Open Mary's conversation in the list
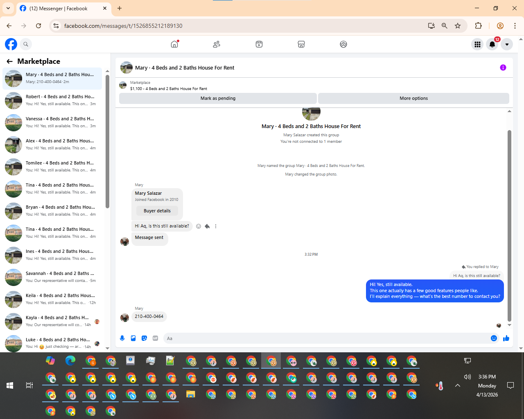Image resolution: width=524 pixels, height=419 pixels. [x=52, y=78]
